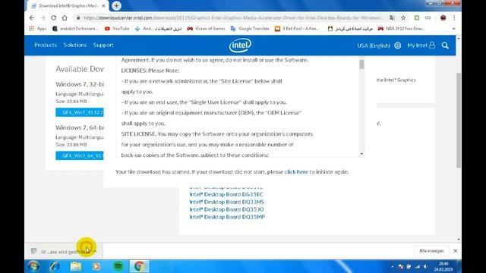Click the globe language icon

pos(397,45)
